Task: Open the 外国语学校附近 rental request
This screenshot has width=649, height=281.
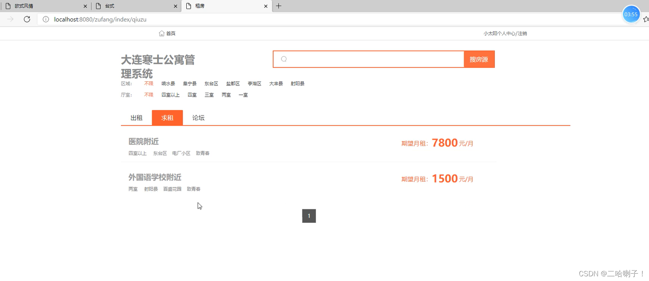Action: tap(155, 177)
